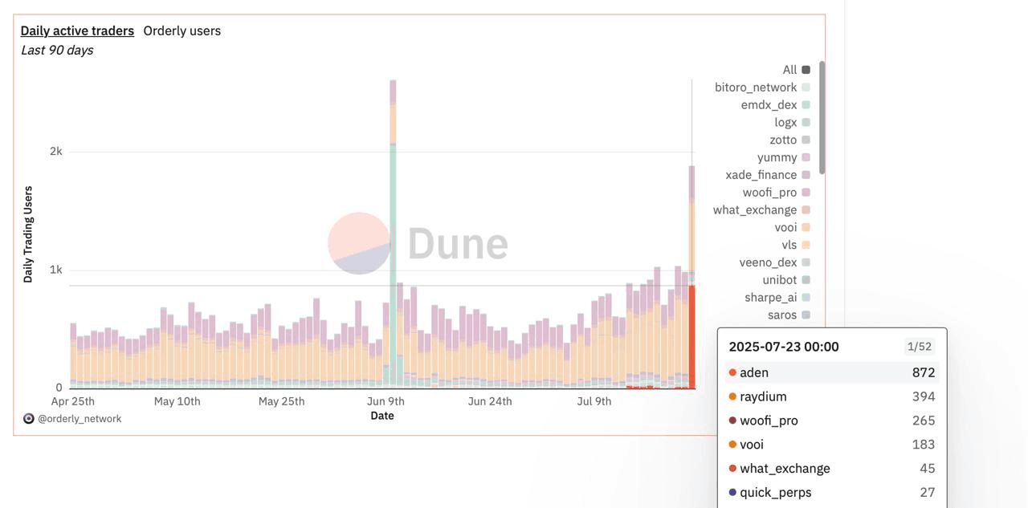Click the 1k y-axis label
Viewport: 1028px width, 508px height.
(x=55, y=270)
